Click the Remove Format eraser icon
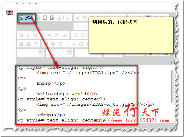The image size is (184, 137). 65,35
